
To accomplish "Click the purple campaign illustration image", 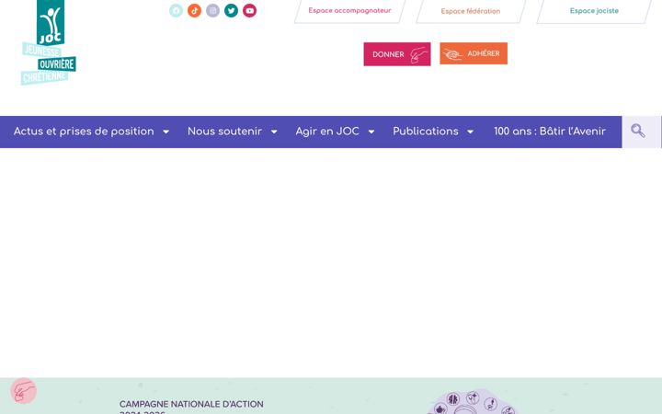I will click(473, 402).
